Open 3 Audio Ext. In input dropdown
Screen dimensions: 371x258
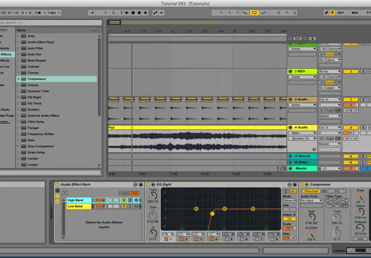click(x=330, y=100)
